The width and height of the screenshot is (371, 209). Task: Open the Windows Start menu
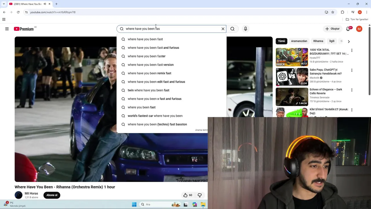tap(134, 204)
